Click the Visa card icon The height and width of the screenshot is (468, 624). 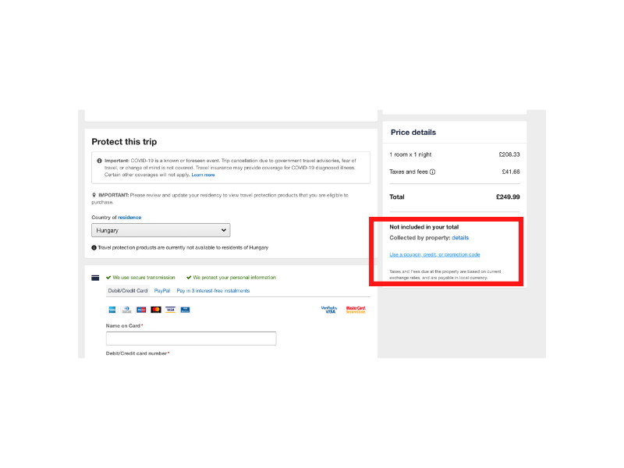tap(170, 310)
